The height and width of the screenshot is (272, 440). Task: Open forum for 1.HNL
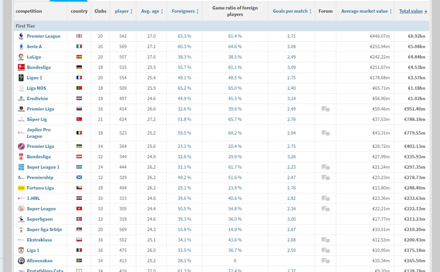(x=326, y=198)
